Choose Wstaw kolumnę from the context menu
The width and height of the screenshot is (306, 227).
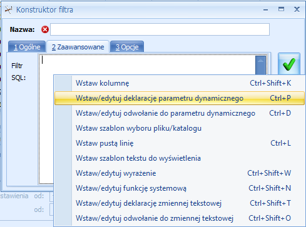180,83
